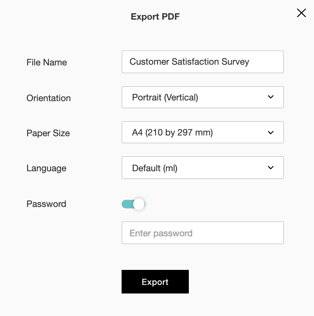Click the chevron arrow in the Language box

click(271, 168)
